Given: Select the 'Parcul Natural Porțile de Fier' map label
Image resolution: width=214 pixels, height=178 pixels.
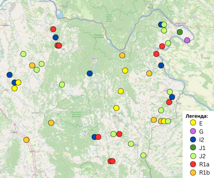Looking at the screenshot, I should [109, 18].
